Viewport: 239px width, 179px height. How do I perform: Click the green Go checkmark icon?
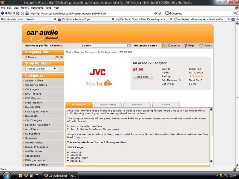point(160,13)
